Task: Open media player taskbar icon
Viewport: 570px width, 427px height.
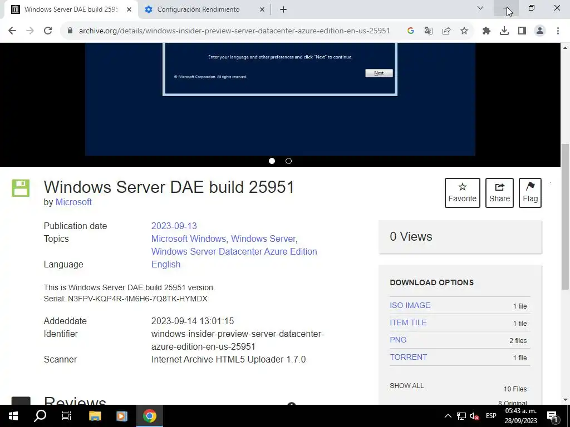Action: [x=122, y=416]
